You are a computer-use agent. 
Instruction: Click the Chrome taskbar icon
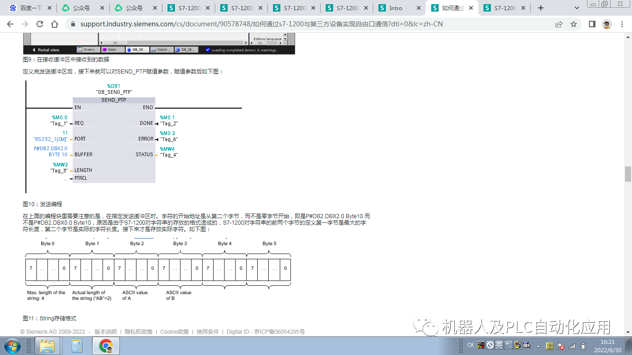point(106,346)
